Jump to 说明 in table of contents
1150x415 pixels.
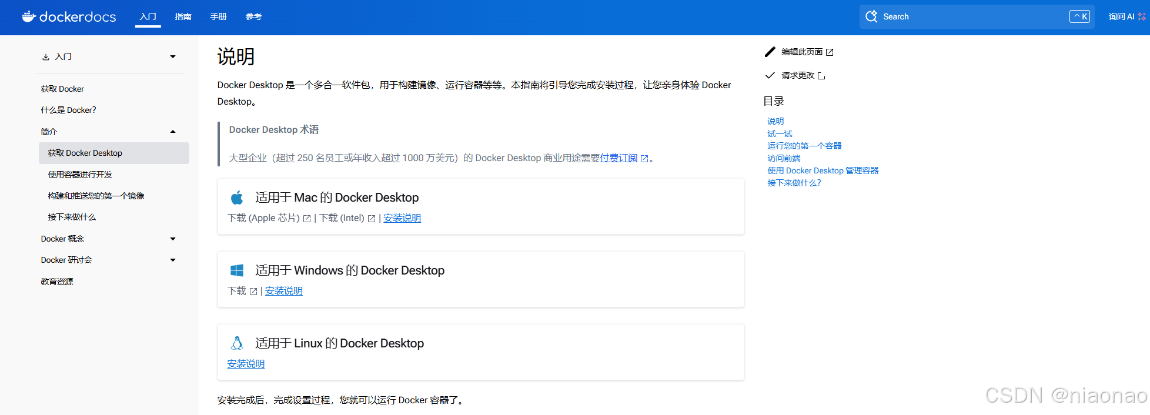(x=775, y=121)
